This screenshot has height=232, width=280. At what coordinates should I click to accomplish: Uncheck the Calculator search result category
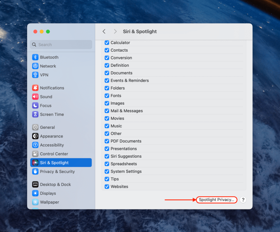pyautogui.click(x=107, y=42)
